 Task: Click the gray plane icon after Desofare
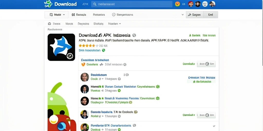coord(101,64)
